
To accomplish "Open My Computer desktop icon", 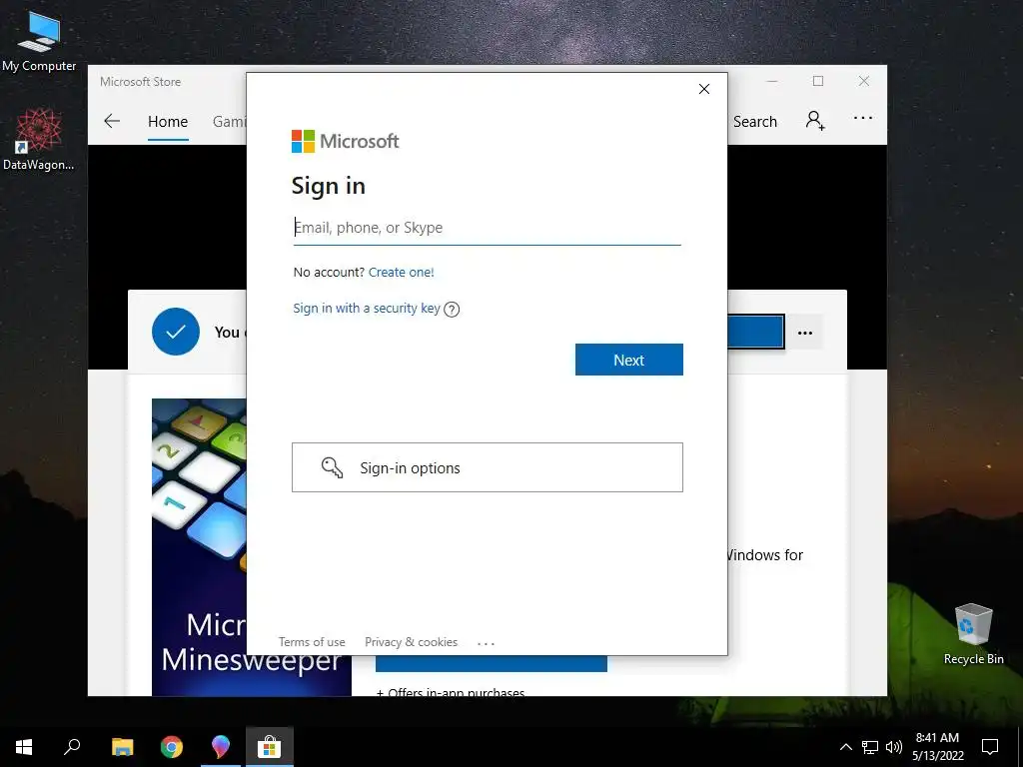I will coord(39,40).
